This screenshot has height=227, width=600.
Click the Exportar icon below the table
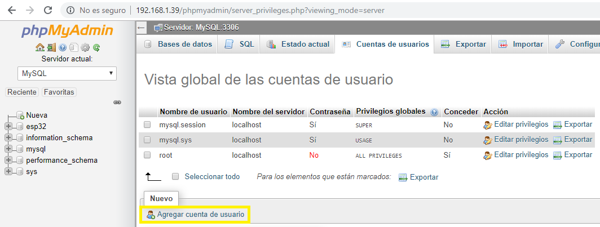pyautogui.click(x=403, y=177)
